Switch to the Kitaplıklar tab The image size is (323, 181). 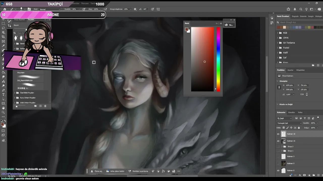[x=301, y=70]
